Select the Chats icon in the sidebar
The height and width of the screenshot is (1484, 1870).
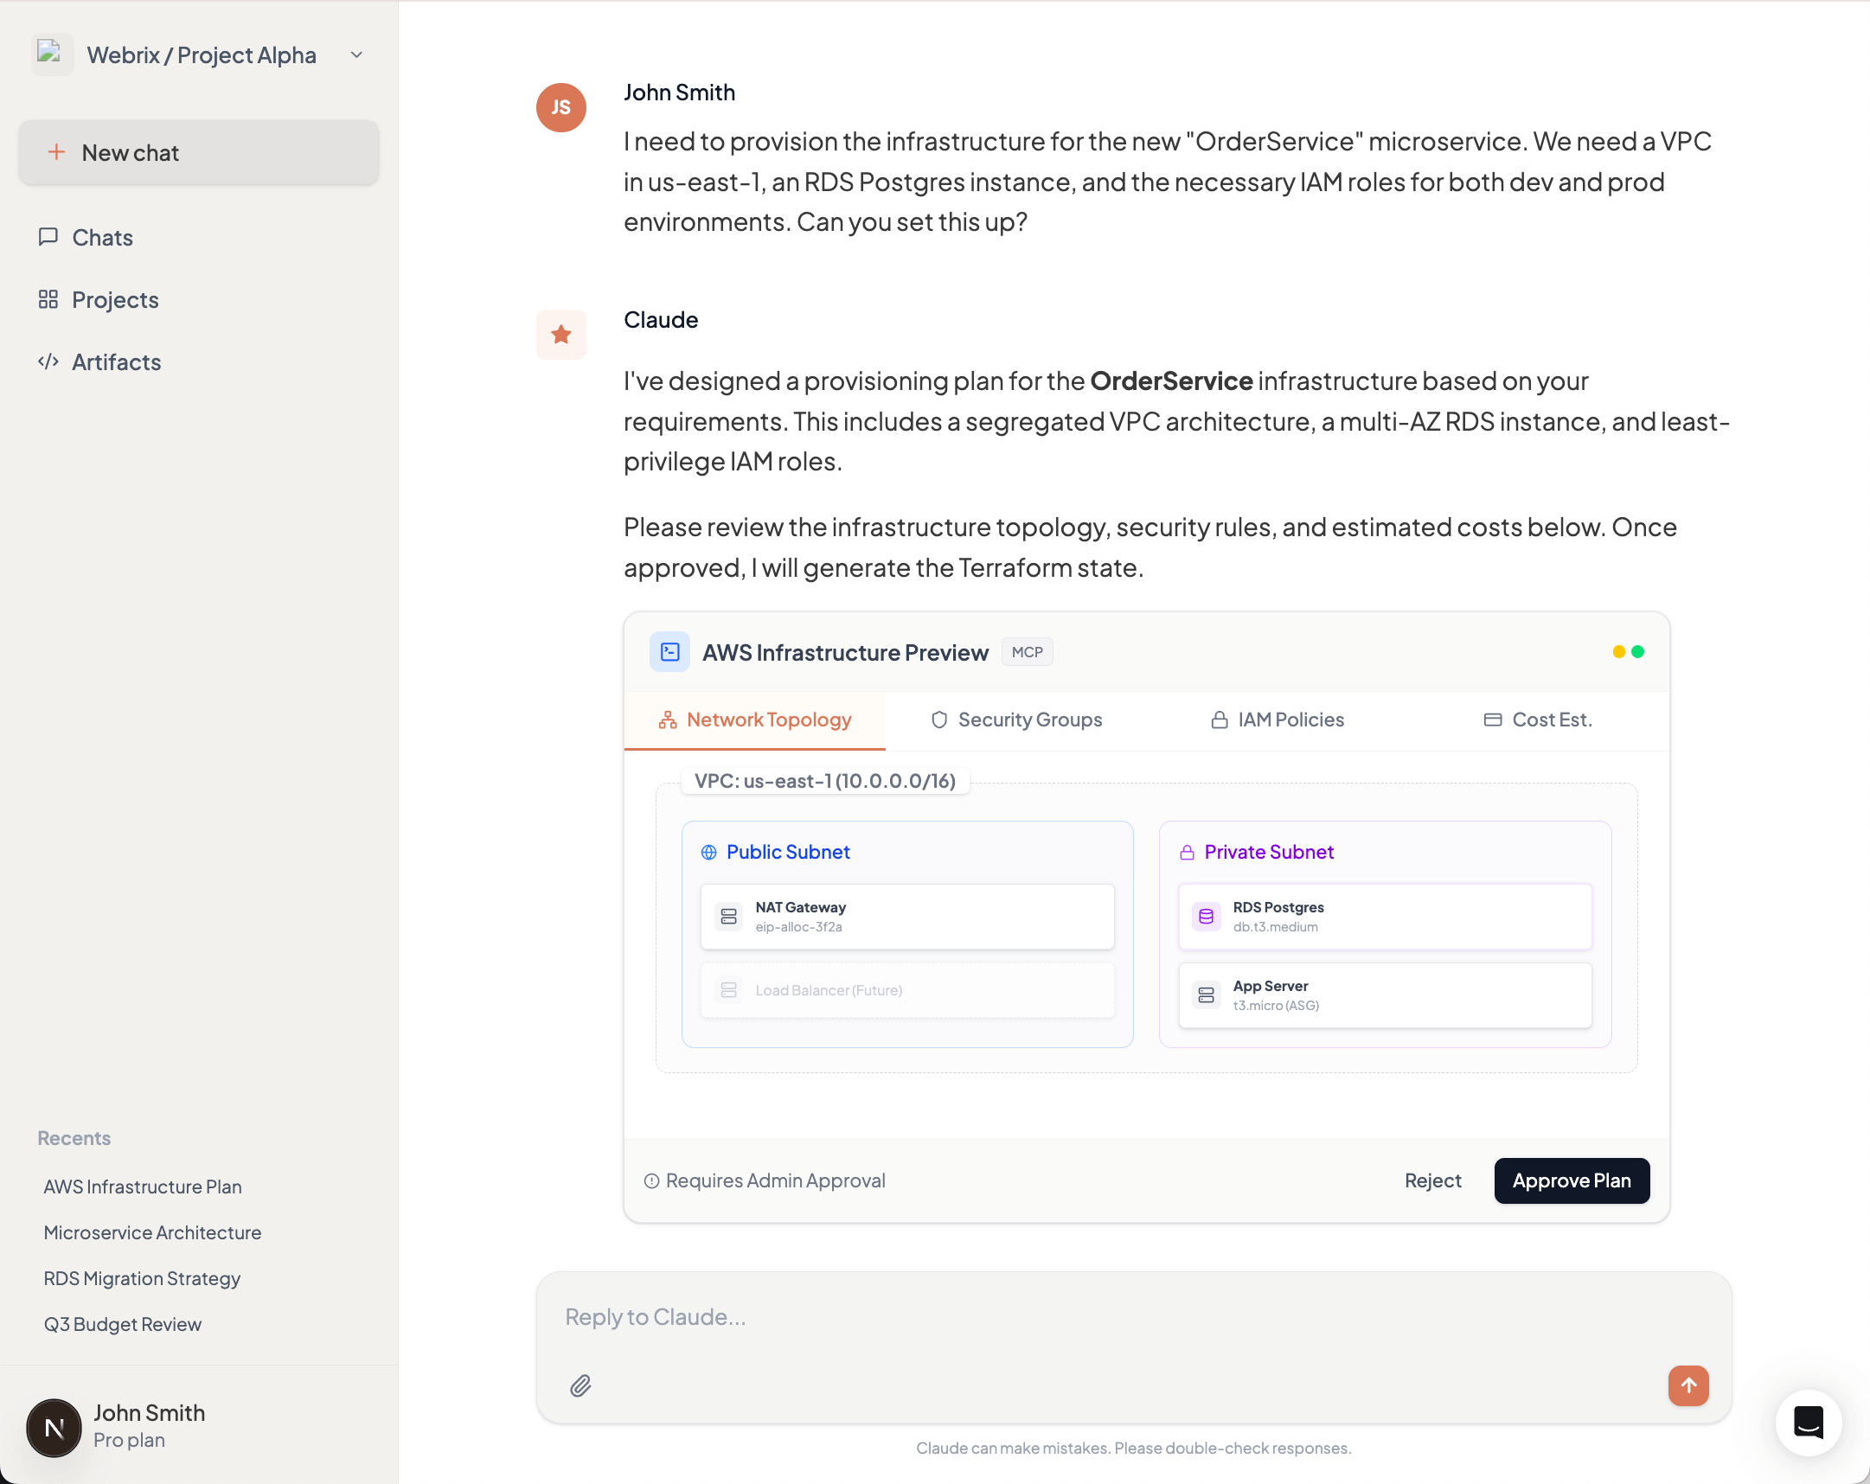click(x=48, y=237)
